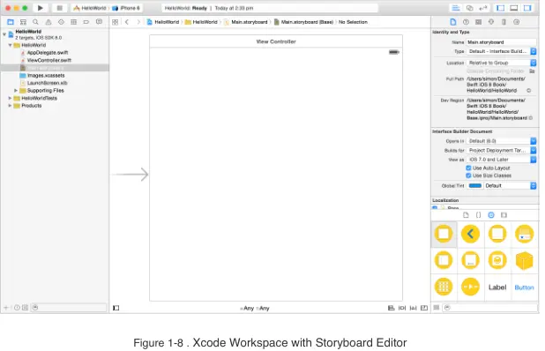Show the Quick Help inspector tab

click(x=466, y=22)
